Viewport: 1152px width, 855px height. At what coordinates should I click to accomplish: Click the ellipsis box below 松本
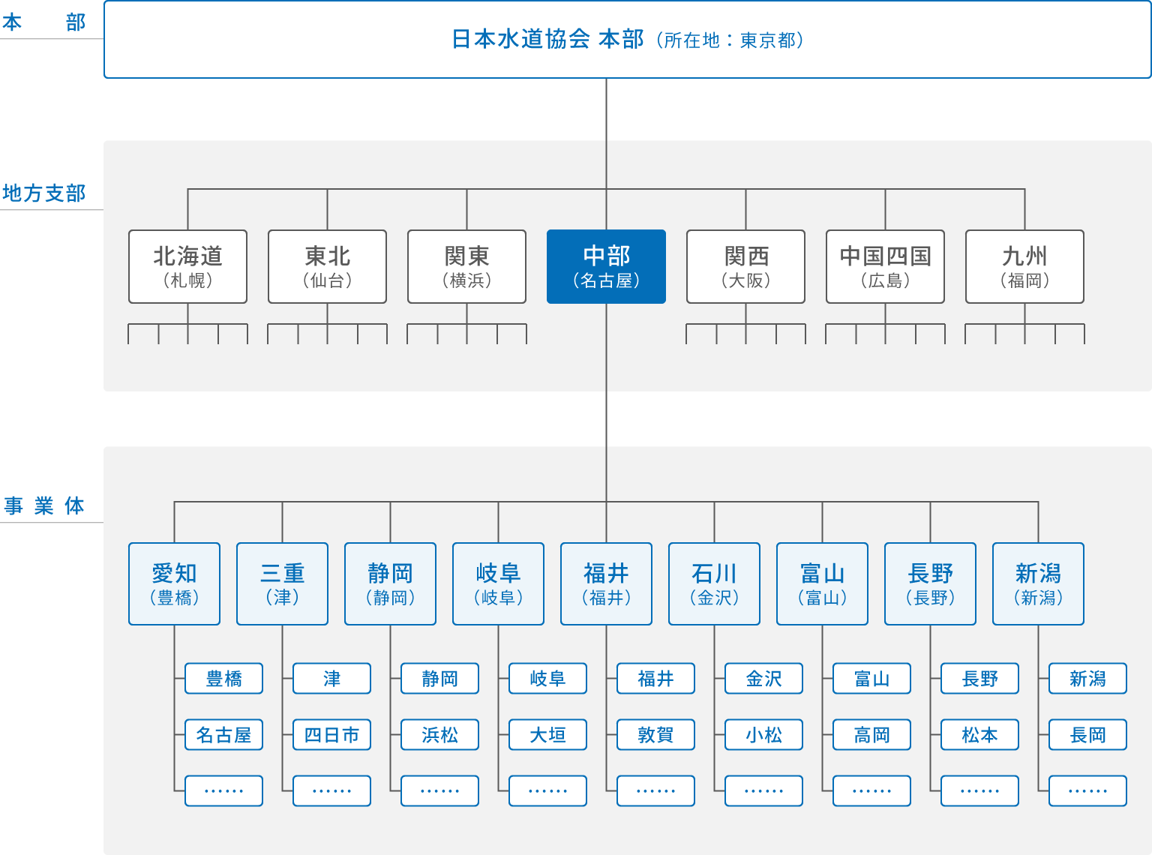click(x=979, y=791)
